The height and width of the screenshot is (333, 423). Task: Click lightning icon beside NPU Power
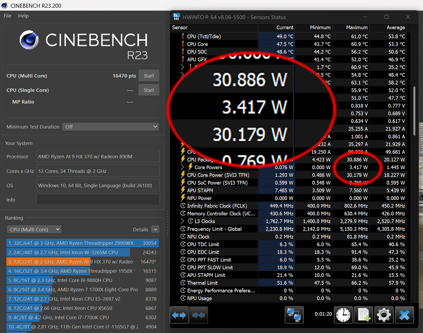(x=183, y=198)
